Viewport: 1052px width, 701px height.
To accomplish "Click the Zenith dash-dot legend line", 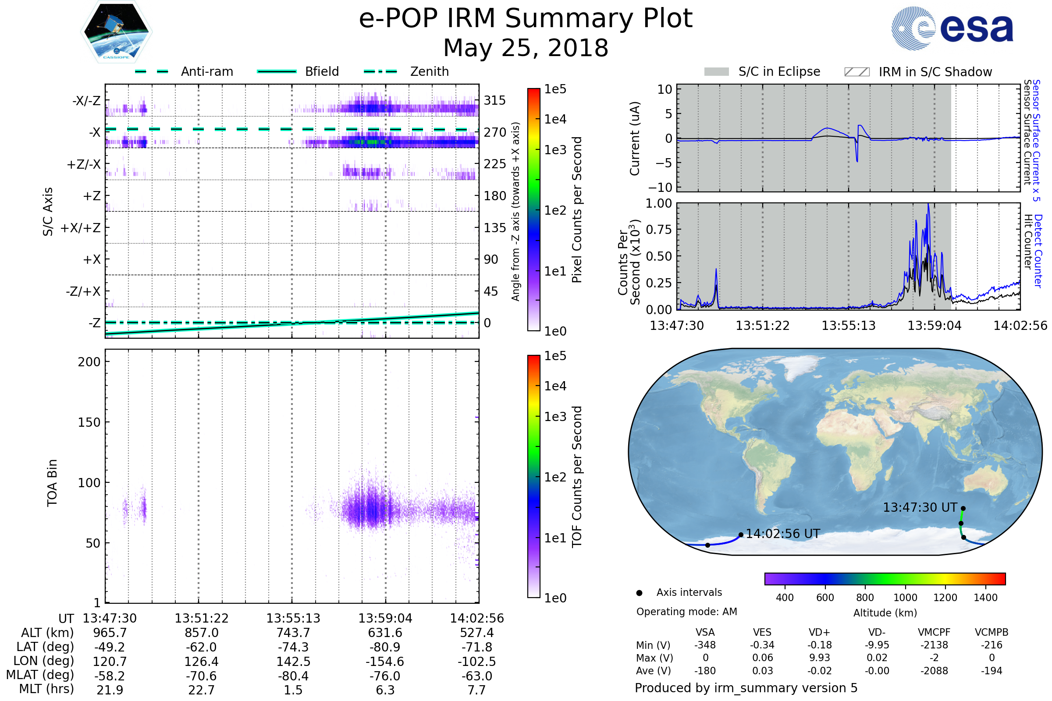I will [380, 71].
